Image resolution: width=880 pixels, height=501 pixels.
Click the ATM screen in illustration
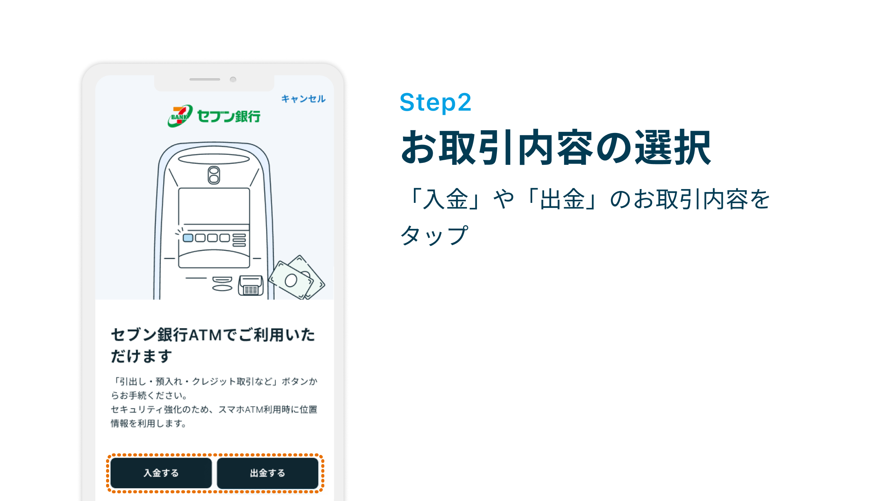[214, 206]
